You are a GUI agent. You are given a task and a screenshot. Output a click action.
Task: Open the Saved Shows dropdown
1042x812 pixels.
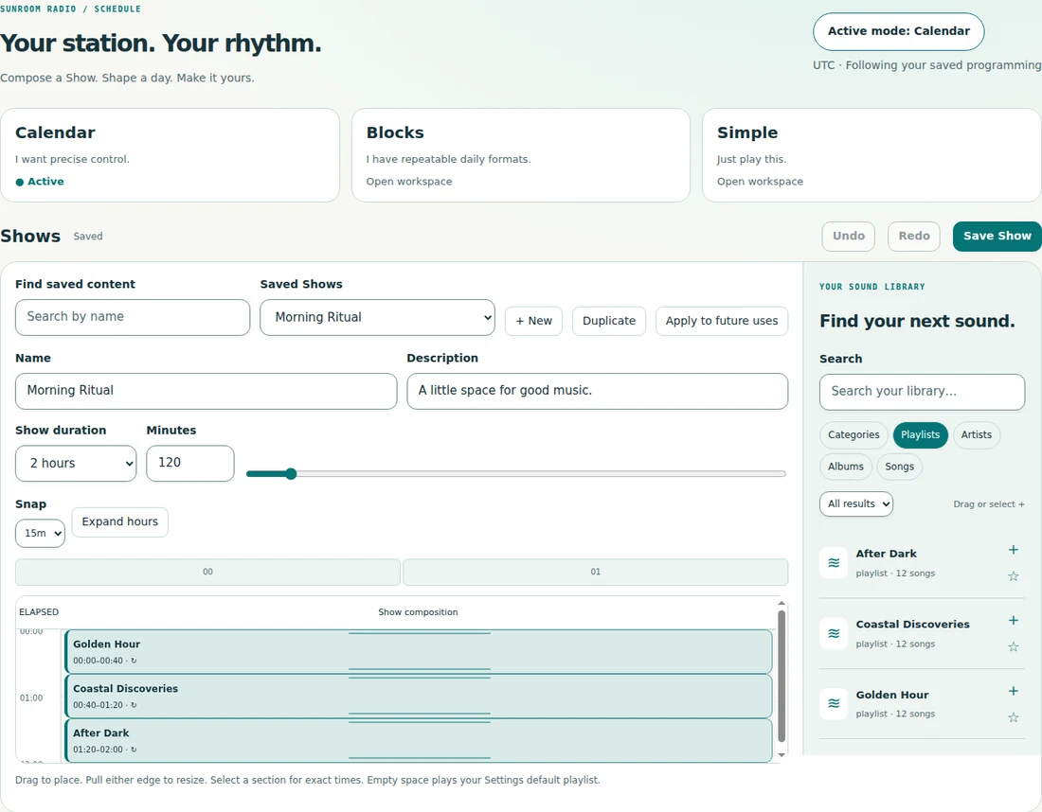pyautogui.click(x=377, y=317)
